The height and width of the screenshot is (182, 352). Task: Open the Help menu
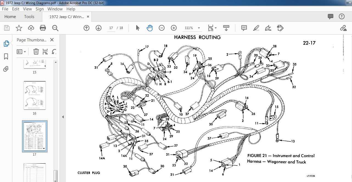click(x=71, y=9)
